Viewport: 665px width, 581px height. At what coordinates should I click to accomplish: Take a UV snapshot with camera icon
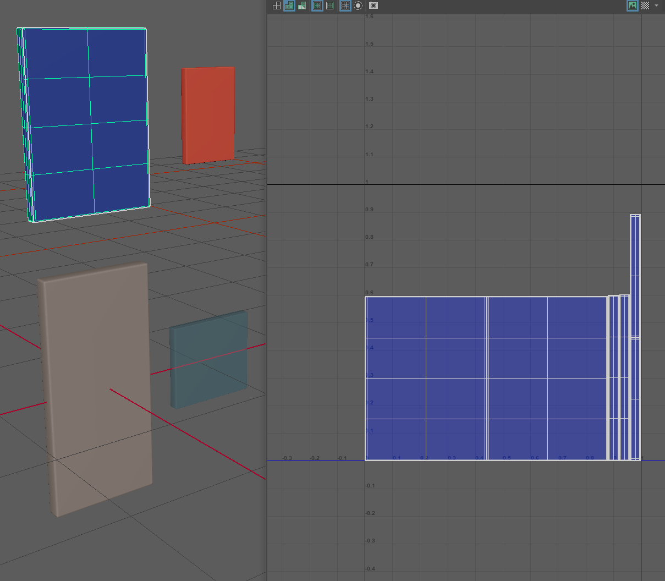point(373,6)
